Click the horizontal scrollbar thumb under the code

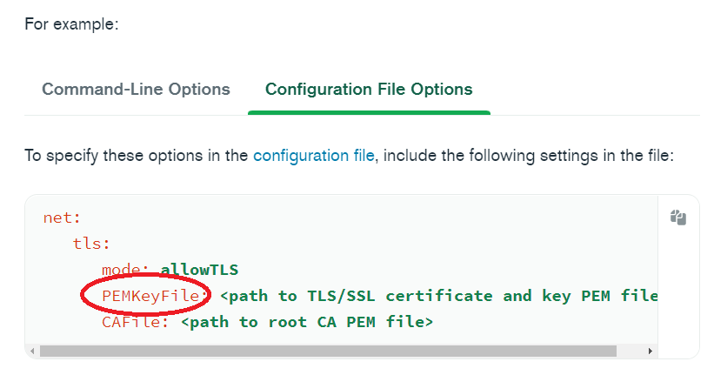pos(327,352)
